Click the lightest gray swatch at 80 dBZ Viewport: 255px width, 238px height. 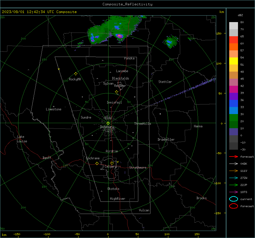(x=233, y=25)
